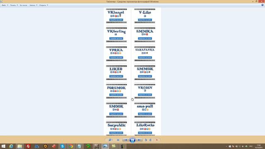This screenshot has width=265, height=149.
Task: Go to the next photo
Action: coord(139,140)
